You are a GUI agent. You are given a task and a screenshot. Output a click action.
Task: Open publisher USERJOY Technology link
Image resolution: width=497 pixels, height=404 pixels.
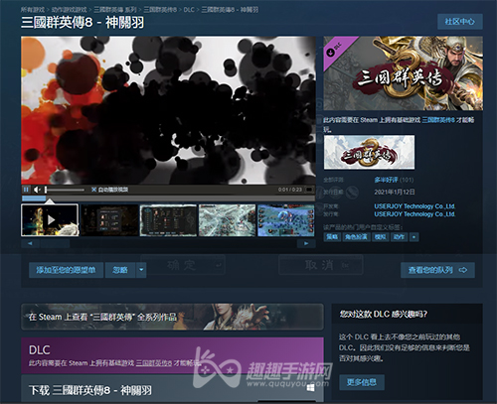coord(414,214)
